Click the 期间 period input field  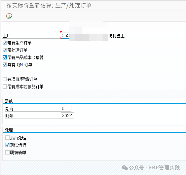[66, 108]
